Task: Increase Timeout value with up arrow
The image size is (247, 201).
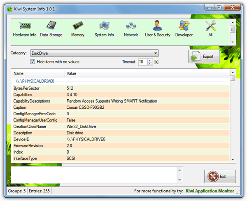Action: (150, 60)
